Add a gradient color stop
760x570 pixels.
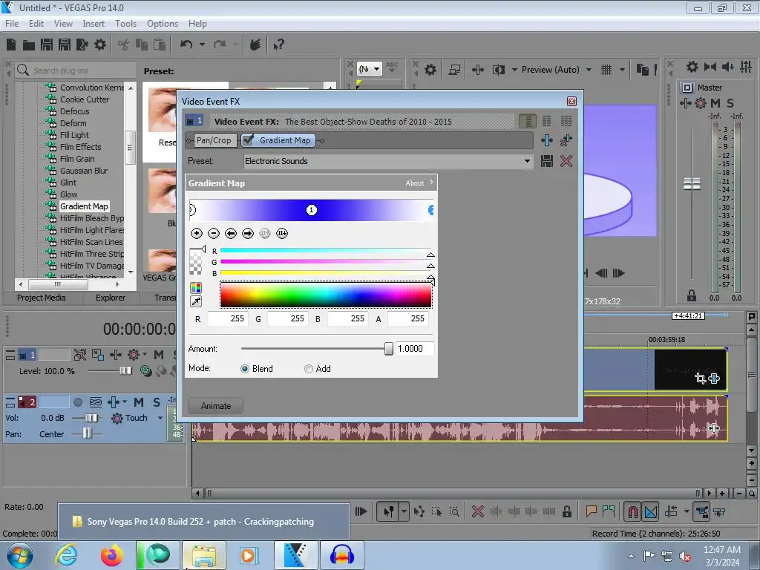pos(196,234)
